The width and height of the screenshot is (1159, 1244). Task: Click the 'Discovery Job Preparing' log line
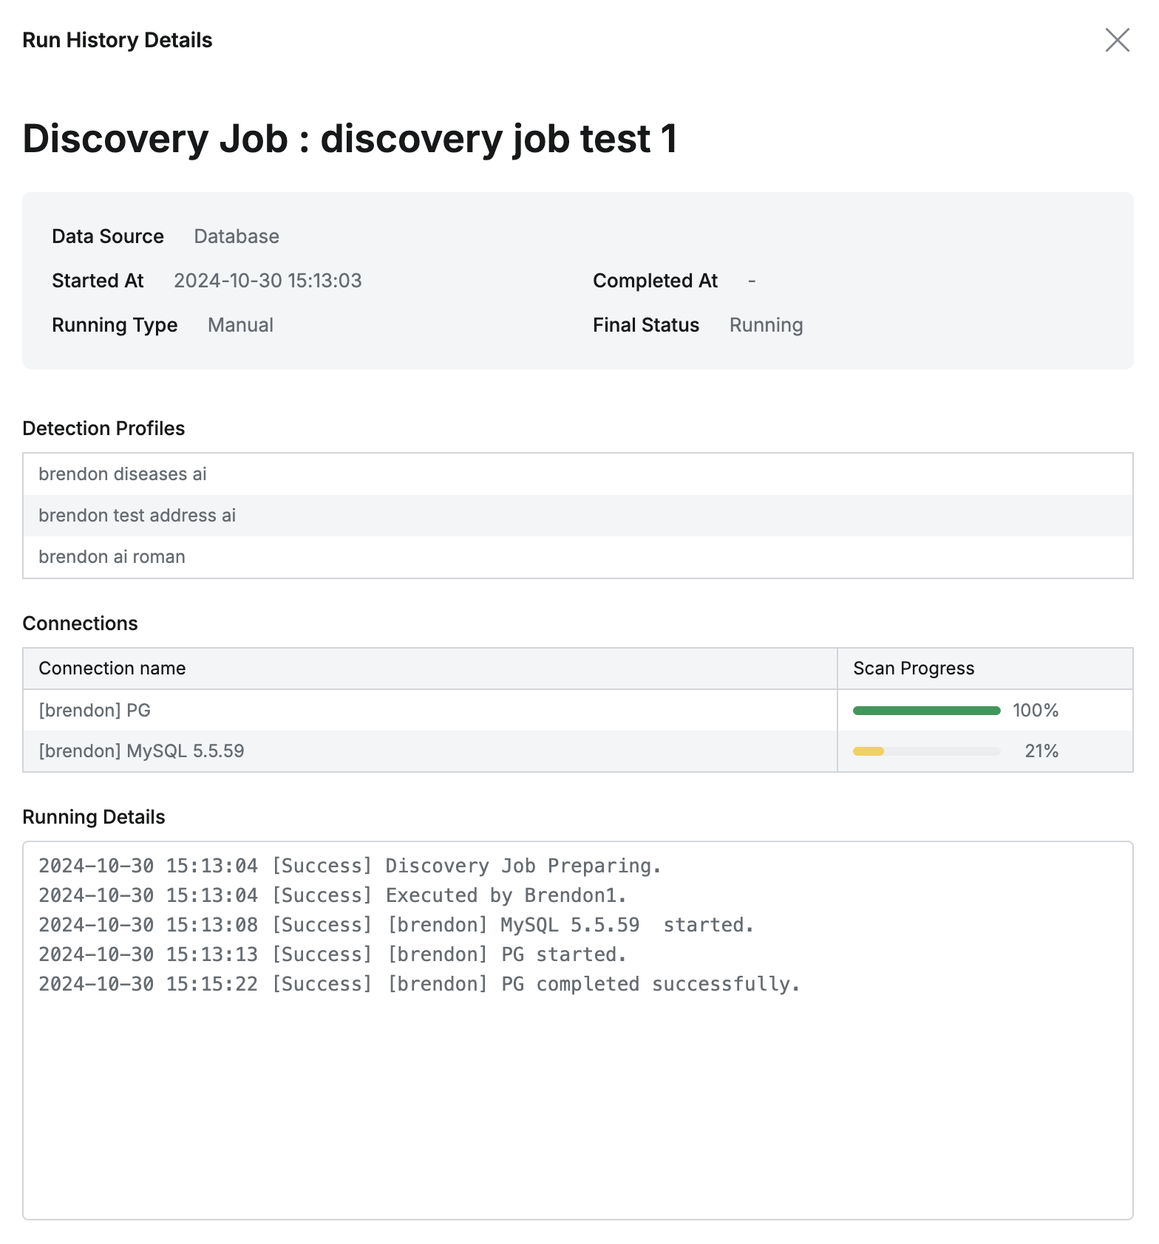click(x=350, y=866)
